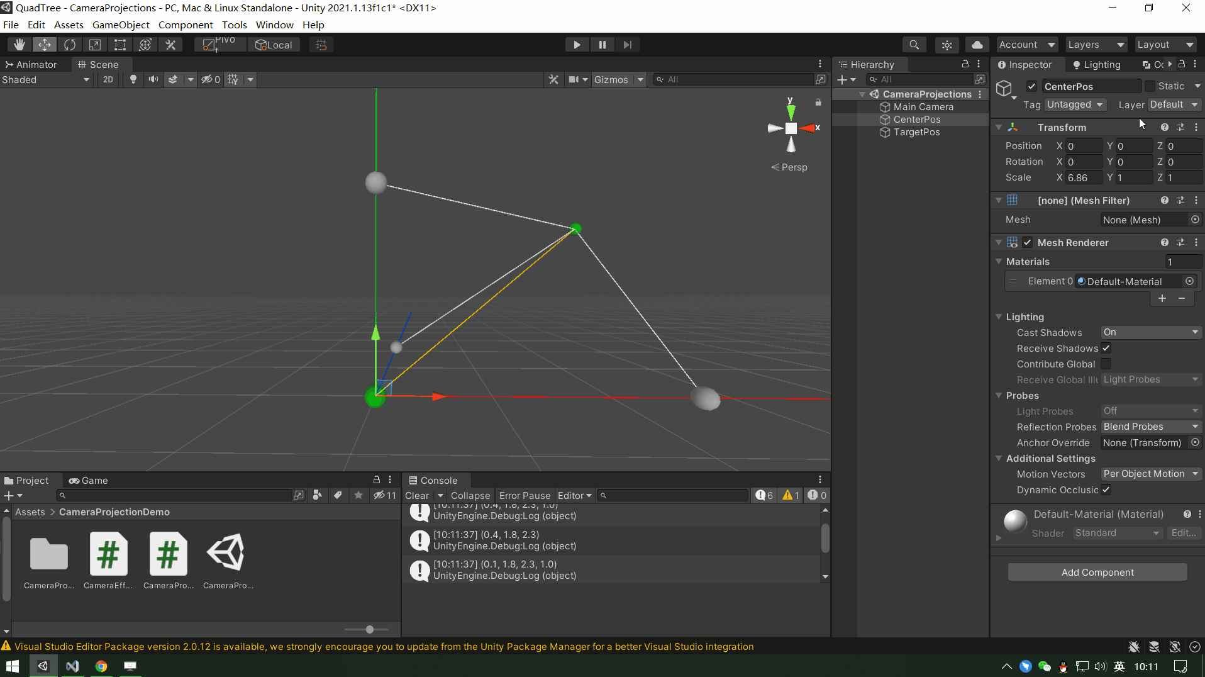Toggle Contribute Global Illumination checkbox
The width and height of the screenshot is (1205, 677).
(x=1106, y=364)
